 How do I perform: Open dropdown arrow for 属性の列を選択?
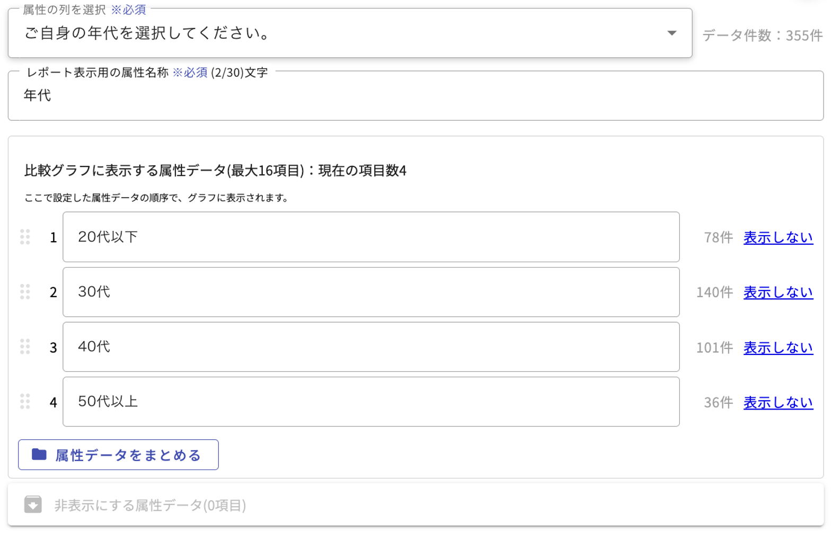[x=671, y=33]
